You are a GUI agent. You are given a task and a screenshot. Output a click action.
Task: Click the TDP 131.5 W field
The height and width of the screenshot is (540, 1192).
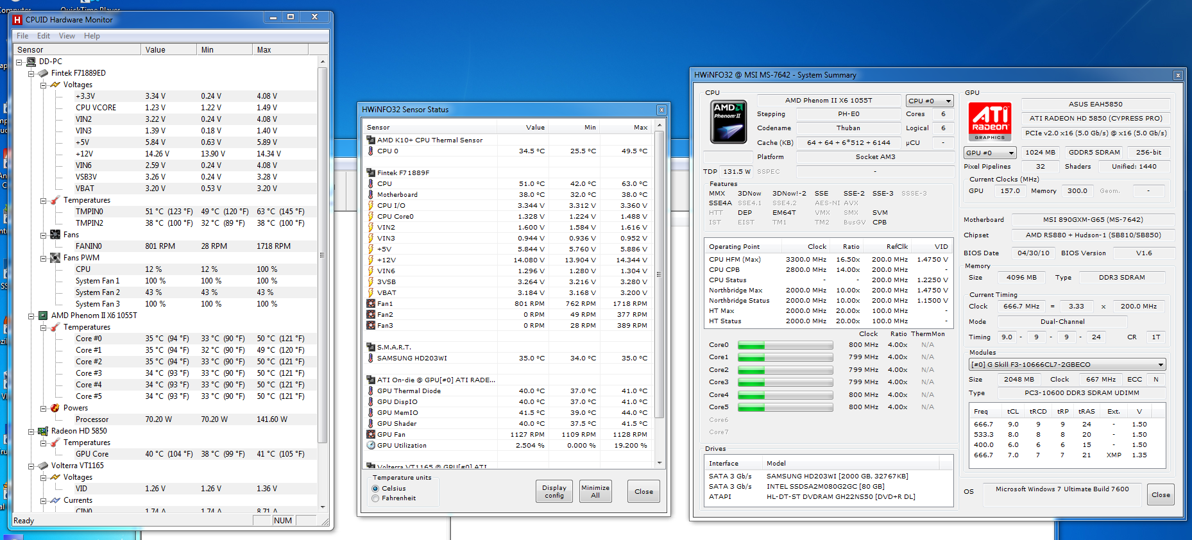(x=738, y=171)
